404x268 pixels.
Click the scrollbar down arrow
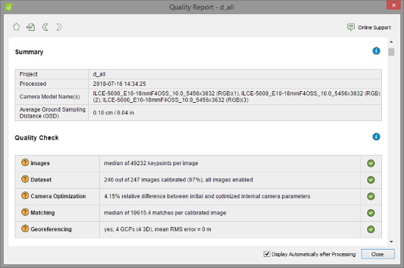tap(392, 242)
